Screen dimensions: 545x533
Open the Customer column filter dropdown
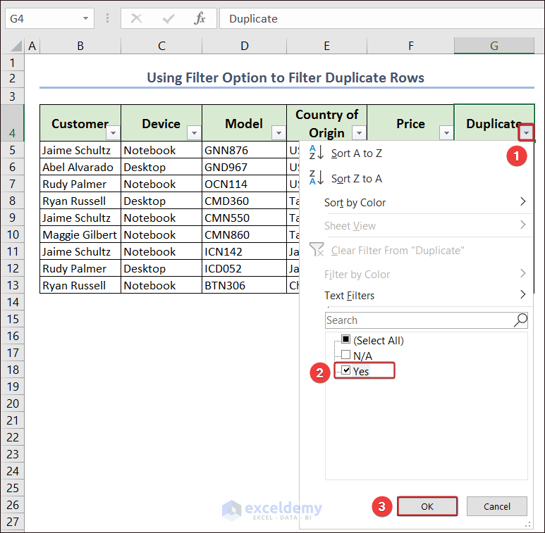pos(113,133)
